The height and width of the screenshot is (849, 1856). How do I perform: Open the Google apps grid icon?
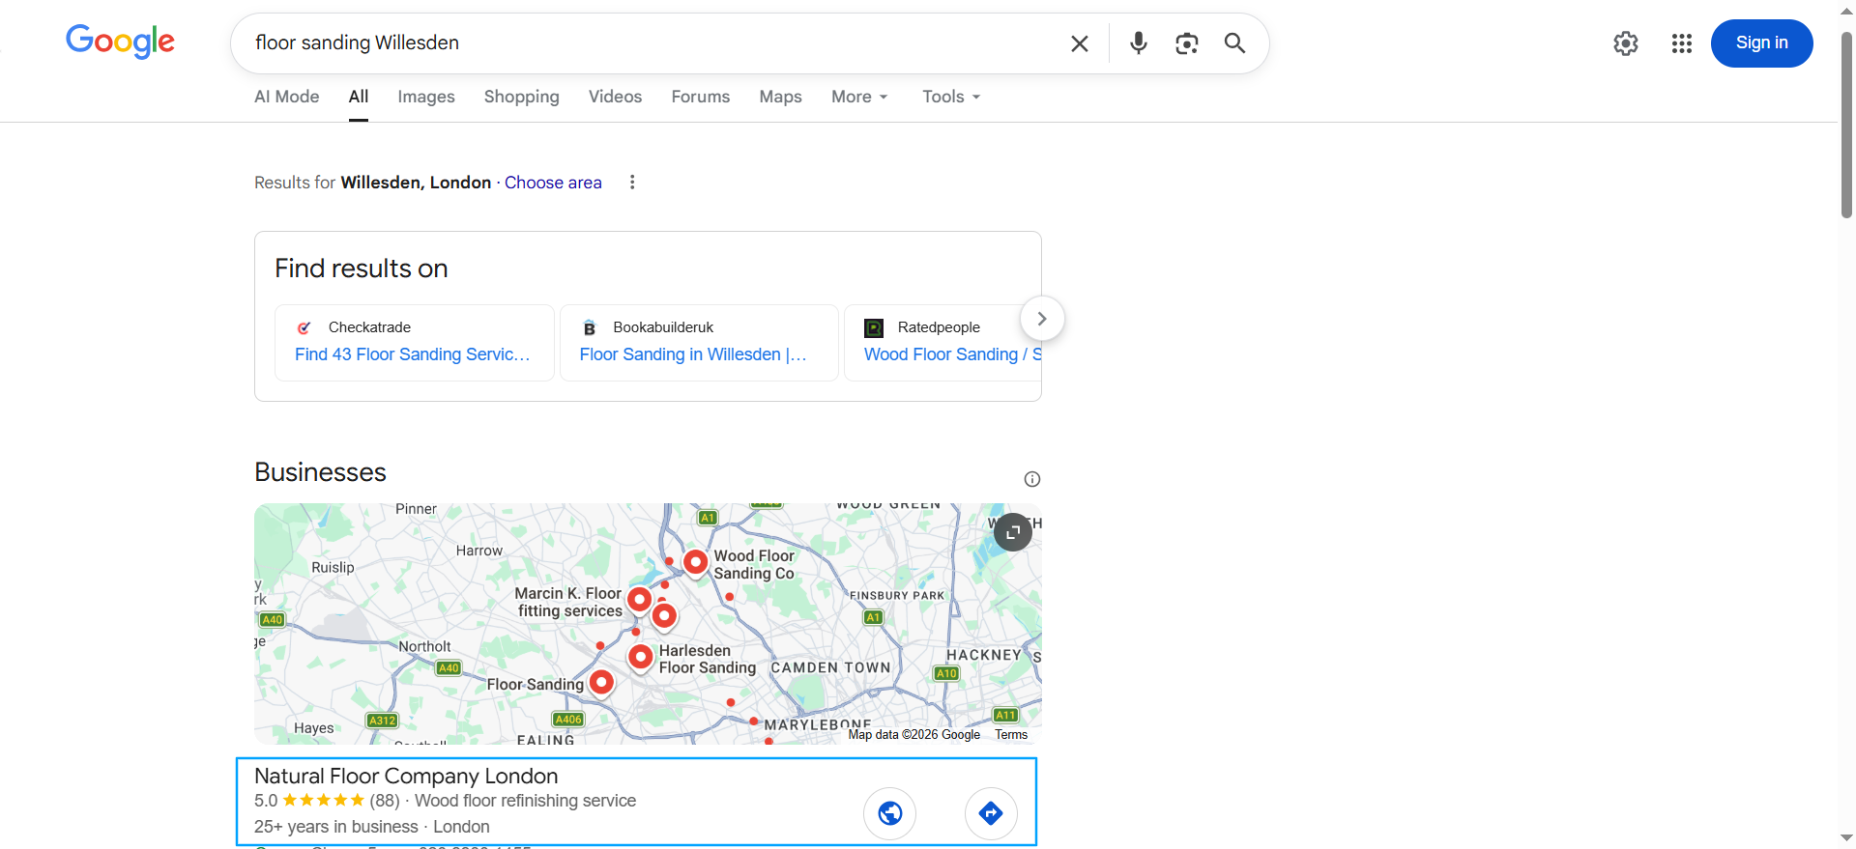1682,43
